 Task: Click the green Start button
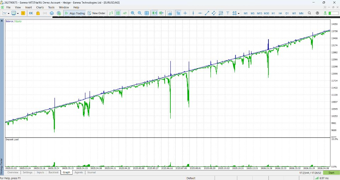click(331, 173)
